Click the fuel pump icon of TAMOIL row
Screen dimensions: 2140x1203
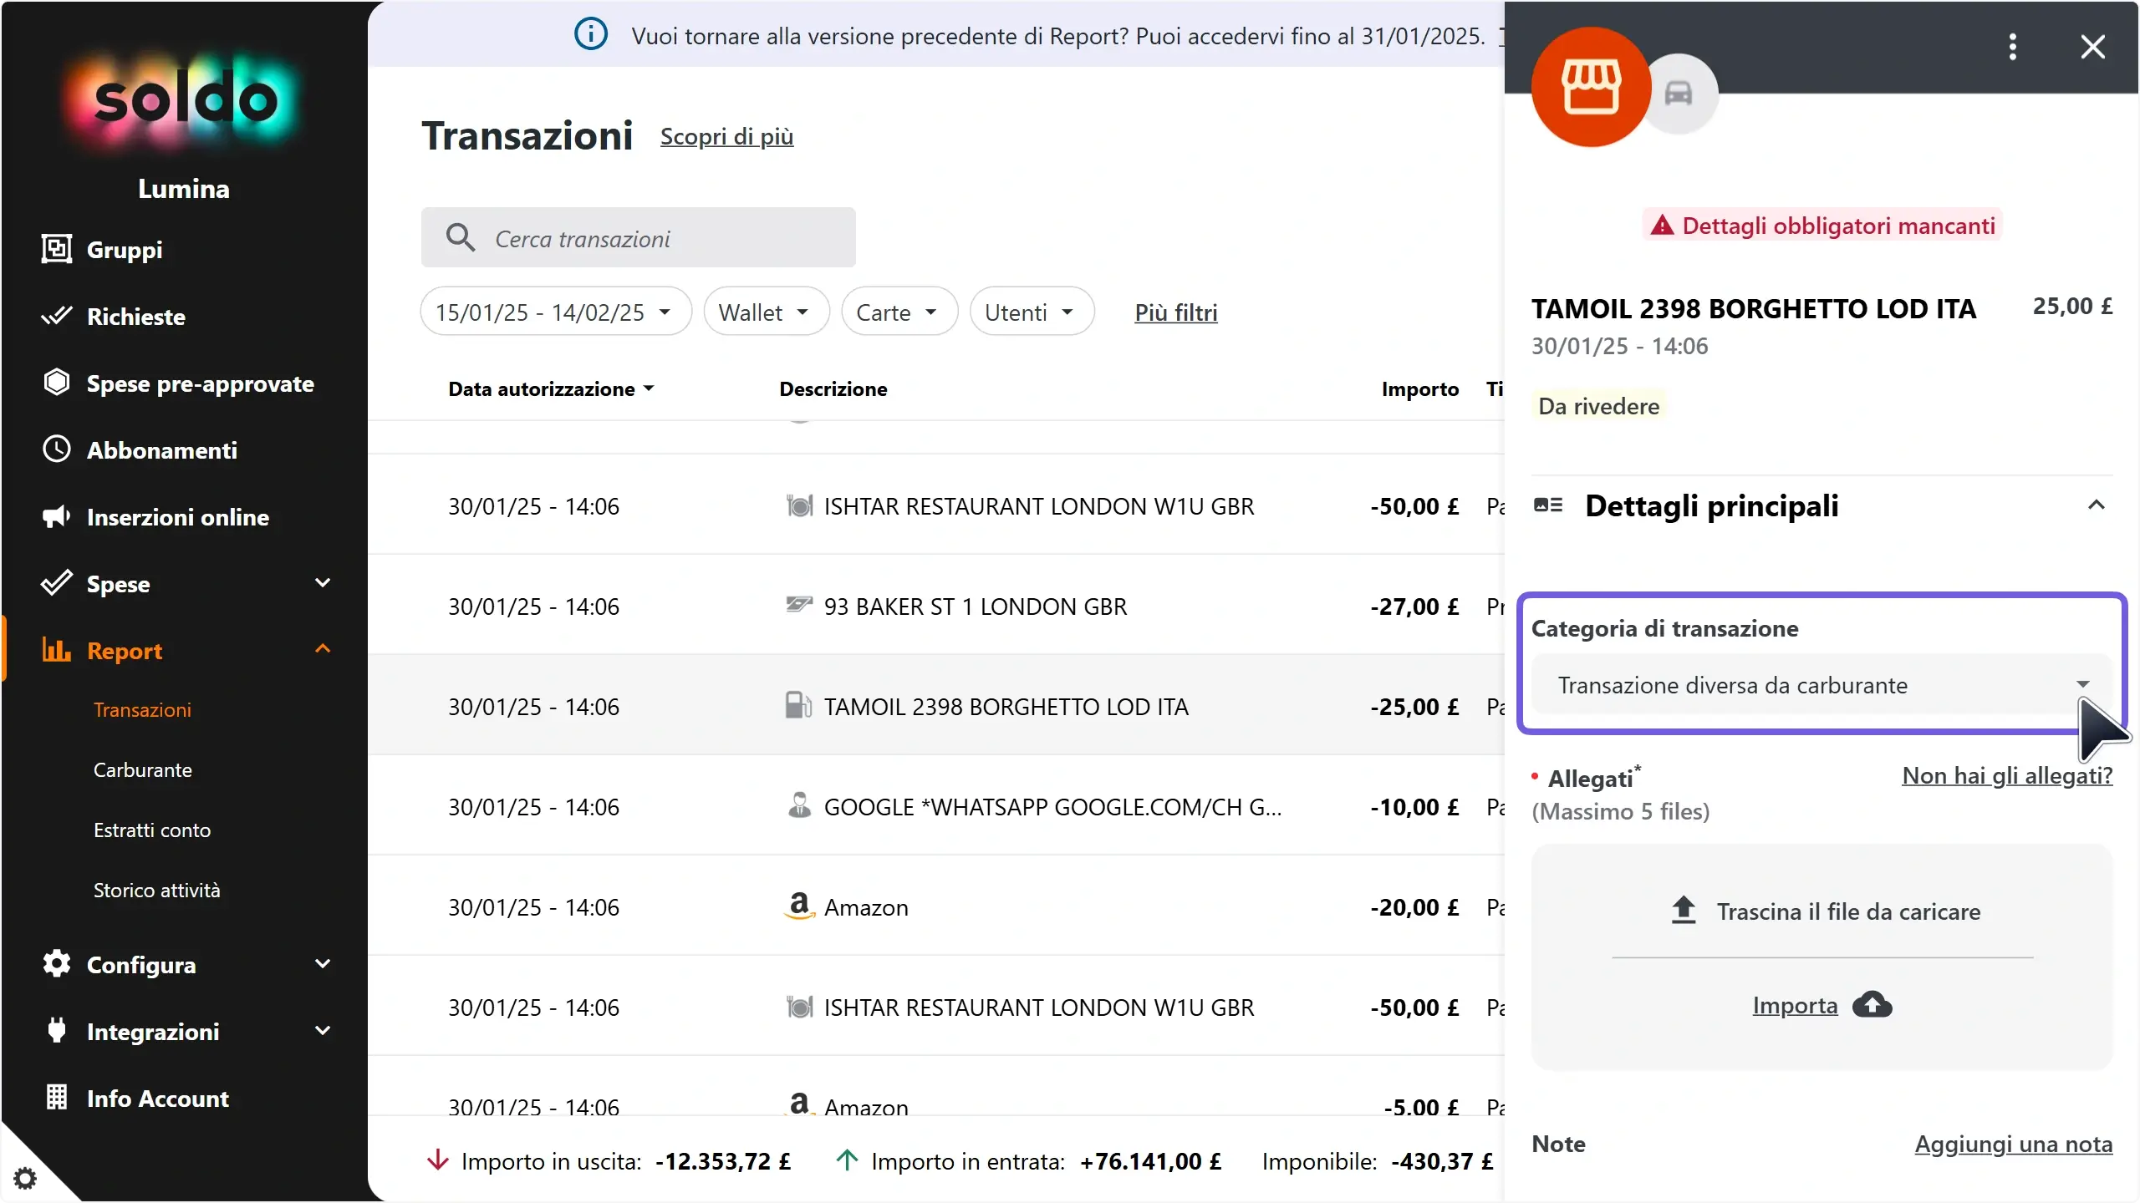(x=799, y=705)
